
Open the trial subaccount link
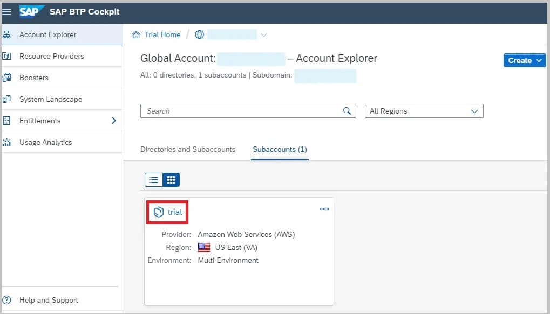[175, 212]
